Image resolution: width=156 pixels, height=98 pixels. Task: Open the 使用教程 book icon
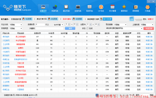(136, 8)
